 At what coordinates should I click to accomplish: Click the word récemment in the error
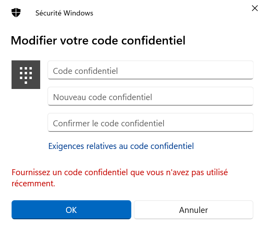pyautogui.click(x=33, y=184)
